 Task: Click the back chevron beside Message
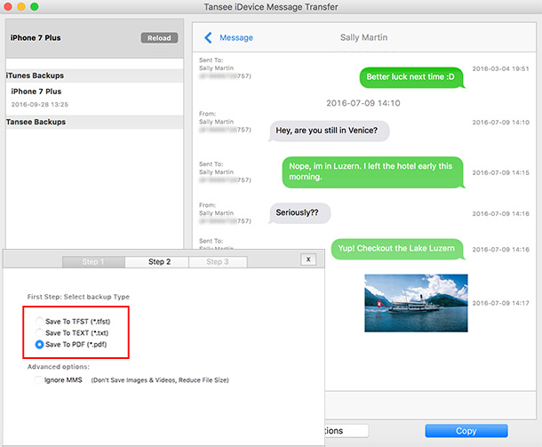point(209,37)
